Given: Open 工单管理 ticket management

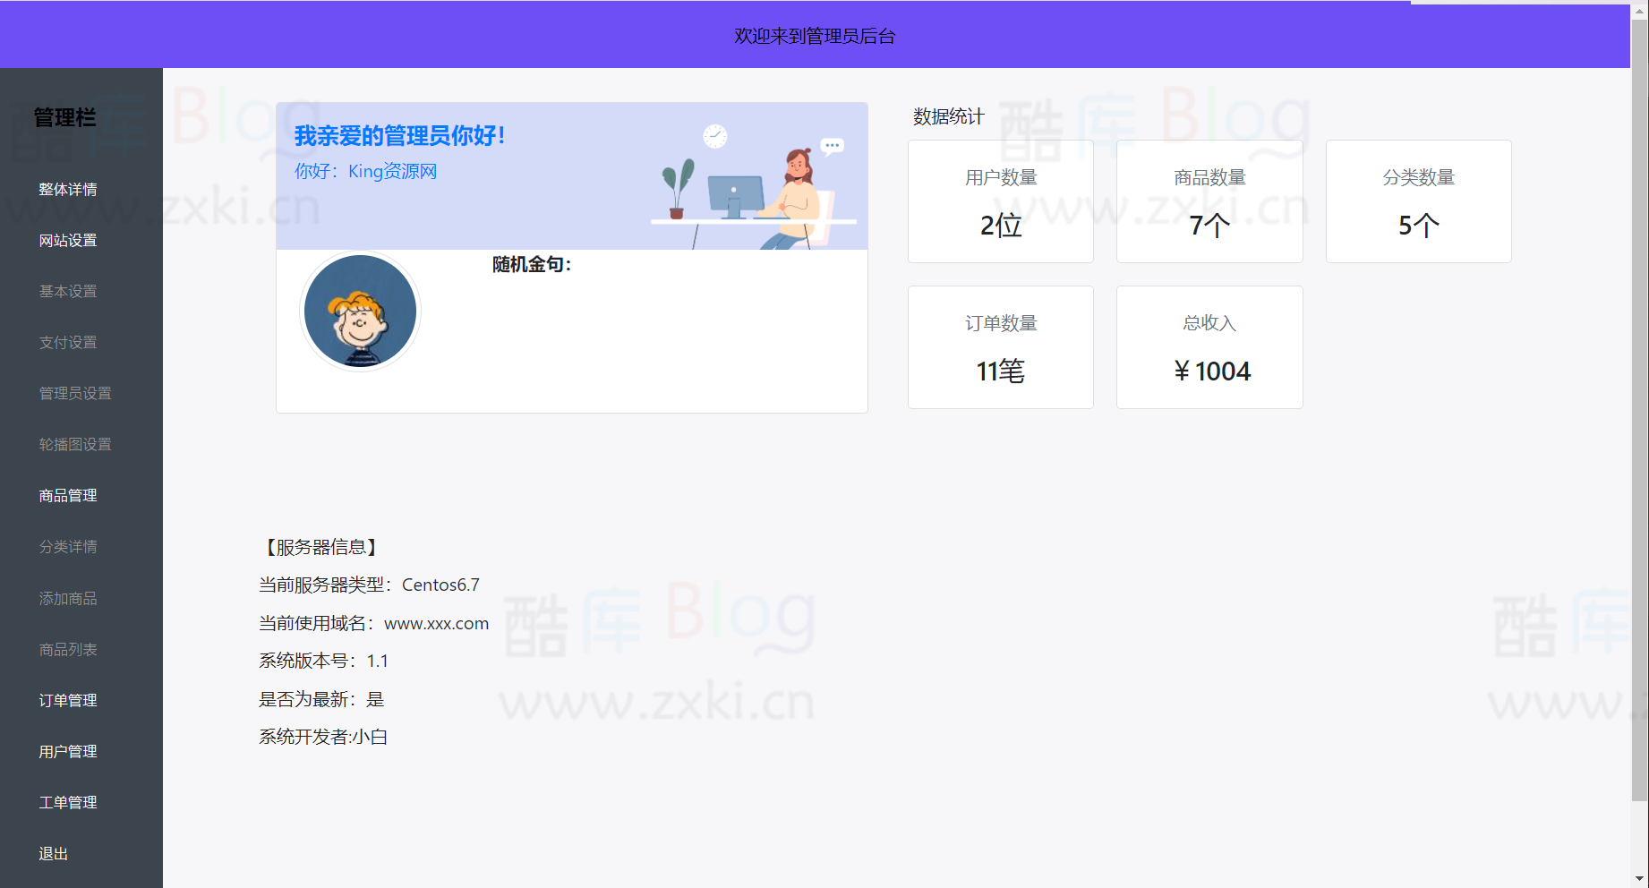Looking at the screenshot, I should [x=68, y=802].
